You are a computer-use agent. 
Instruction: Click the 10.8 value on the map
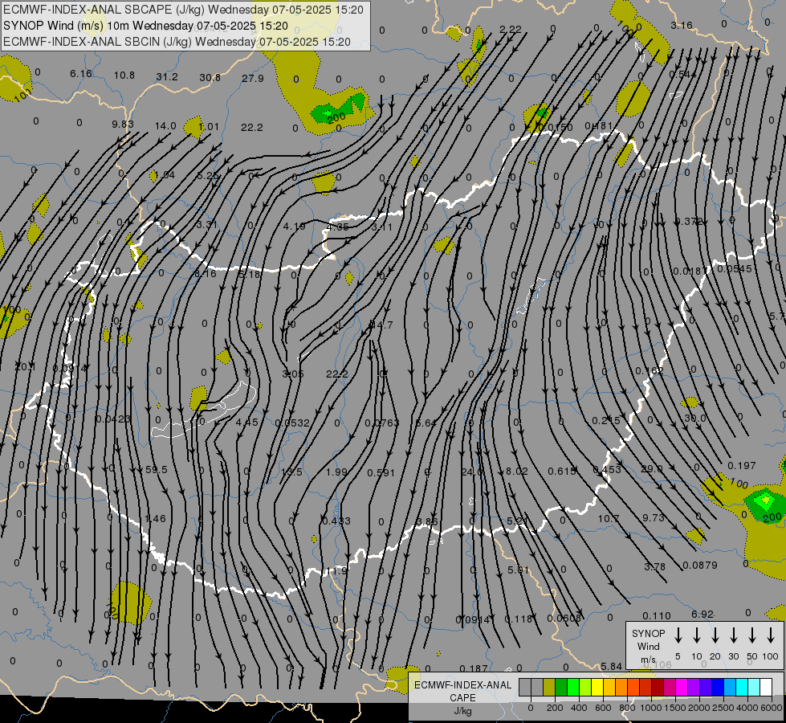click(x=124, y=76)
